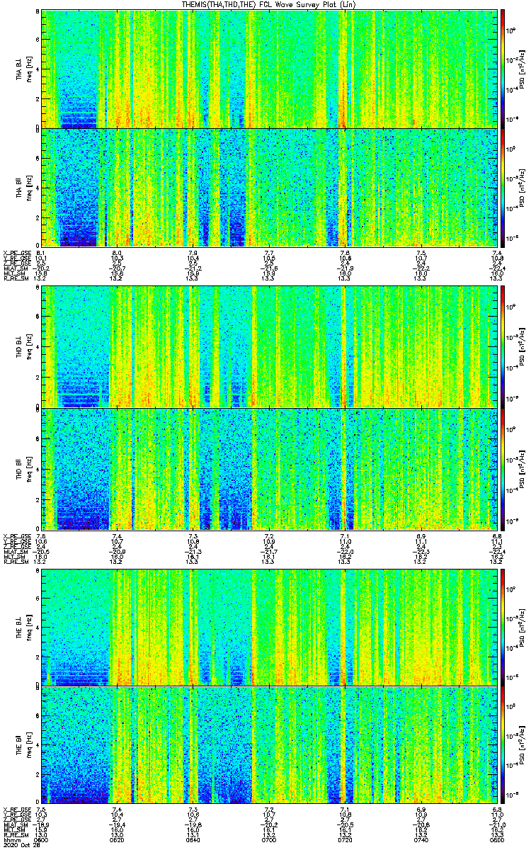Click the THEMIS FGL Wave Survey Plot title
The image size is (531, 850).
tap(270, 4)
